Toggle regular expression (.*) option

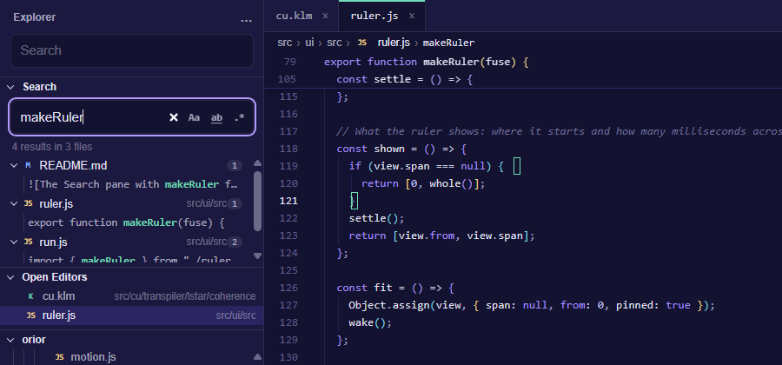[x=240, y=117]
